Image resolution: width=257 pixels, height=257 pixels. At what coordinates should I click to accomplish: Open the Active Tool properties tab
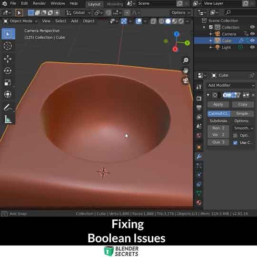click(x=199, y=87)
